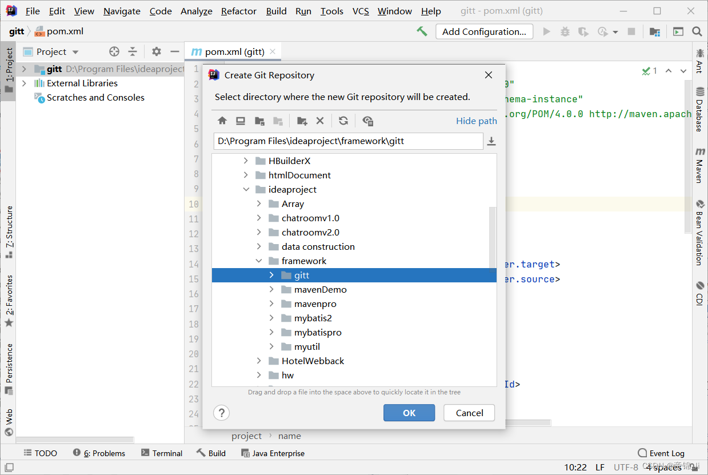
Task: Expand the chatroomv1.0 folder
Action: [259, 218]
